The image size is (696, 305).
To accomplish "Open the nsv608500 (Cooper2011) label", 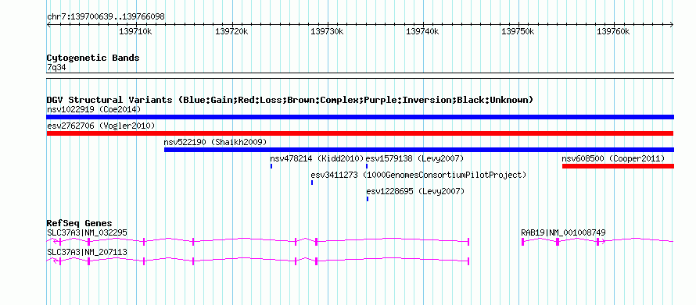I will (x=613, y=158).
